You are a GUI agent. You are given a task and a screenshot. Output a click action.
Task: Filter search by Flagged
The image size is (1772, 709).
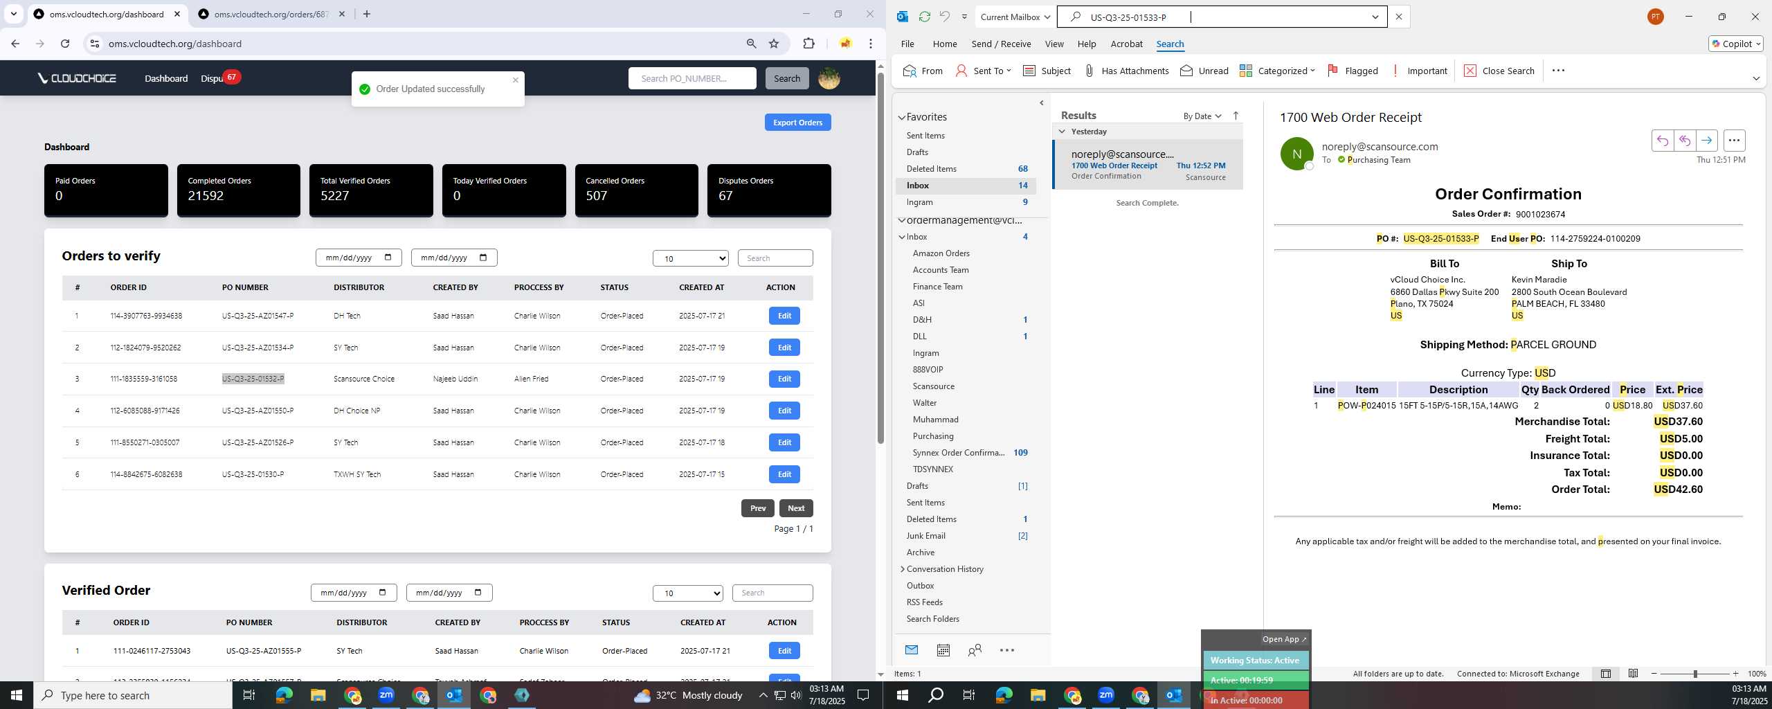click(x=1353, y=71)
